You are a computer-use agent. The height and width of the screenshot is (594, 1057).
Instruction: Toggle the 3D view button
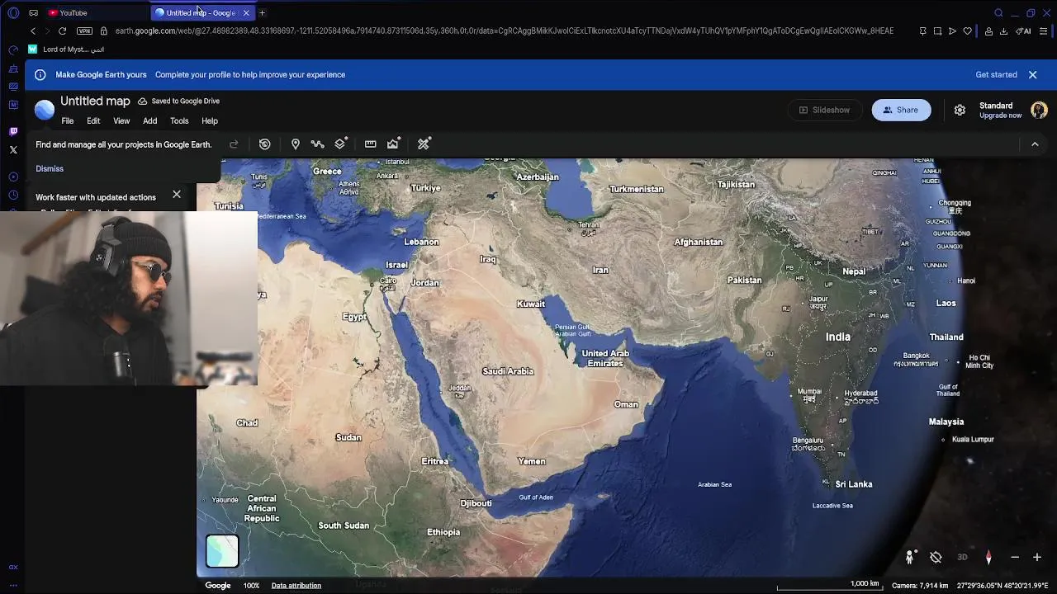pos(962,557)
